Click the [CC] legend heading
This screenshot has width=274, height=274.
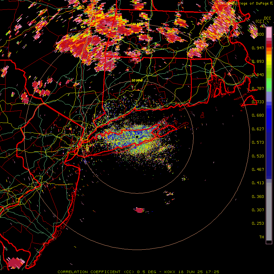coord(260,21)
